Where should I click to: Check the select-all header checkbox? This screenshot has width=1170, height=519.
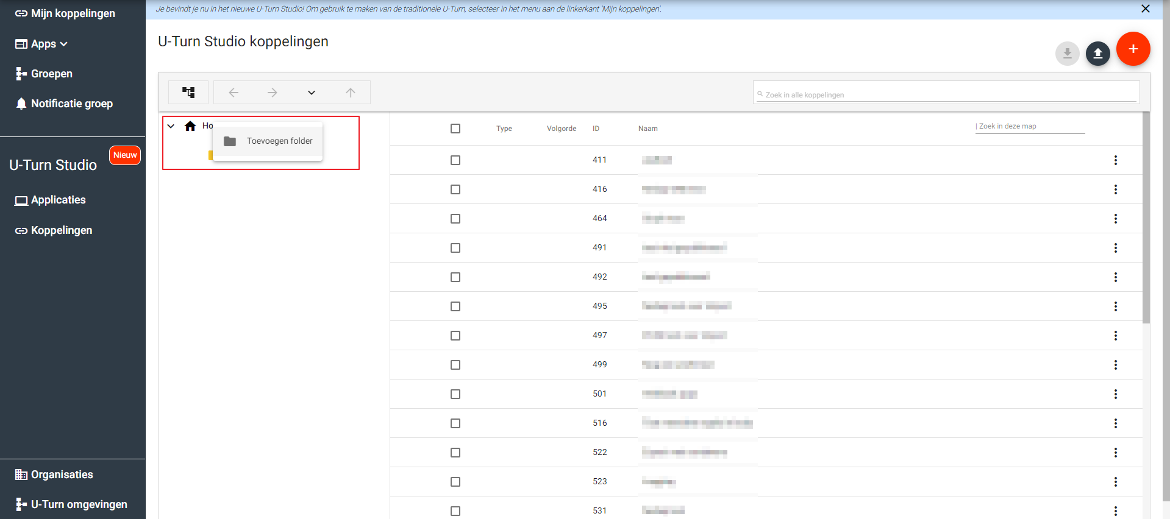[x=455, y=129]
